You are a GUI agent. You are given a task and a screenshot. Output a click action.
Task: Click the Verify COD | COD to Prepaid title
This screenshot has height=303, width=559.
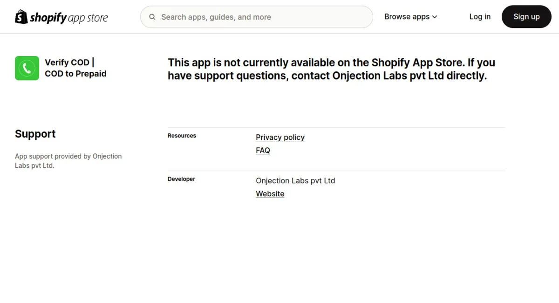click(x=75, y=68)
